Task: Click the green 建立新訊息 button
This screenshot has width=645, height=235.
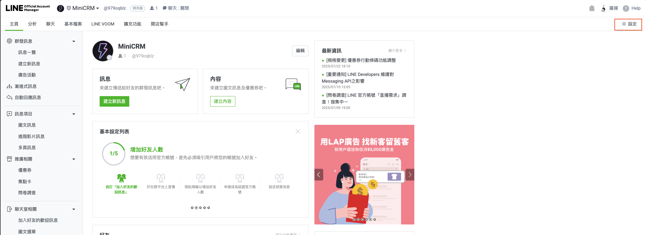Action: [114, 101]
